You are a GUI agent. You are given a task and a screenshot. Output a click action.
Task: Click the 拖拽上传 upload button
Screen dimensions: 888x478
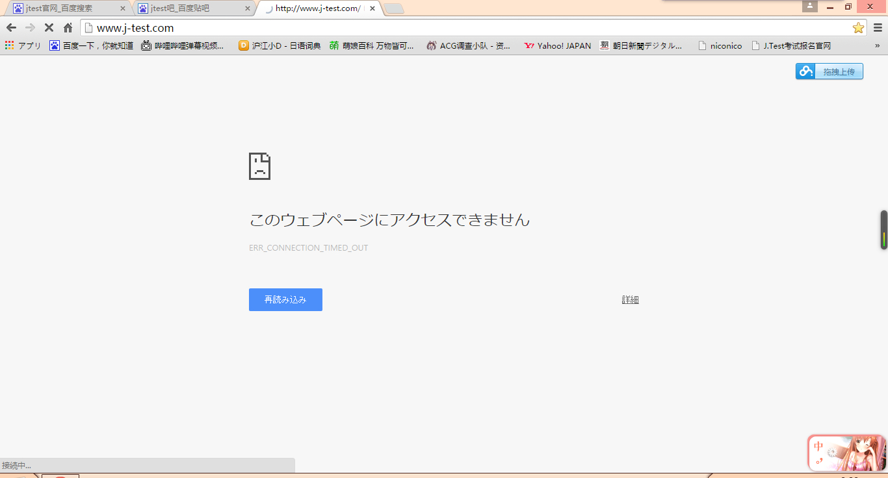point(829,71)
